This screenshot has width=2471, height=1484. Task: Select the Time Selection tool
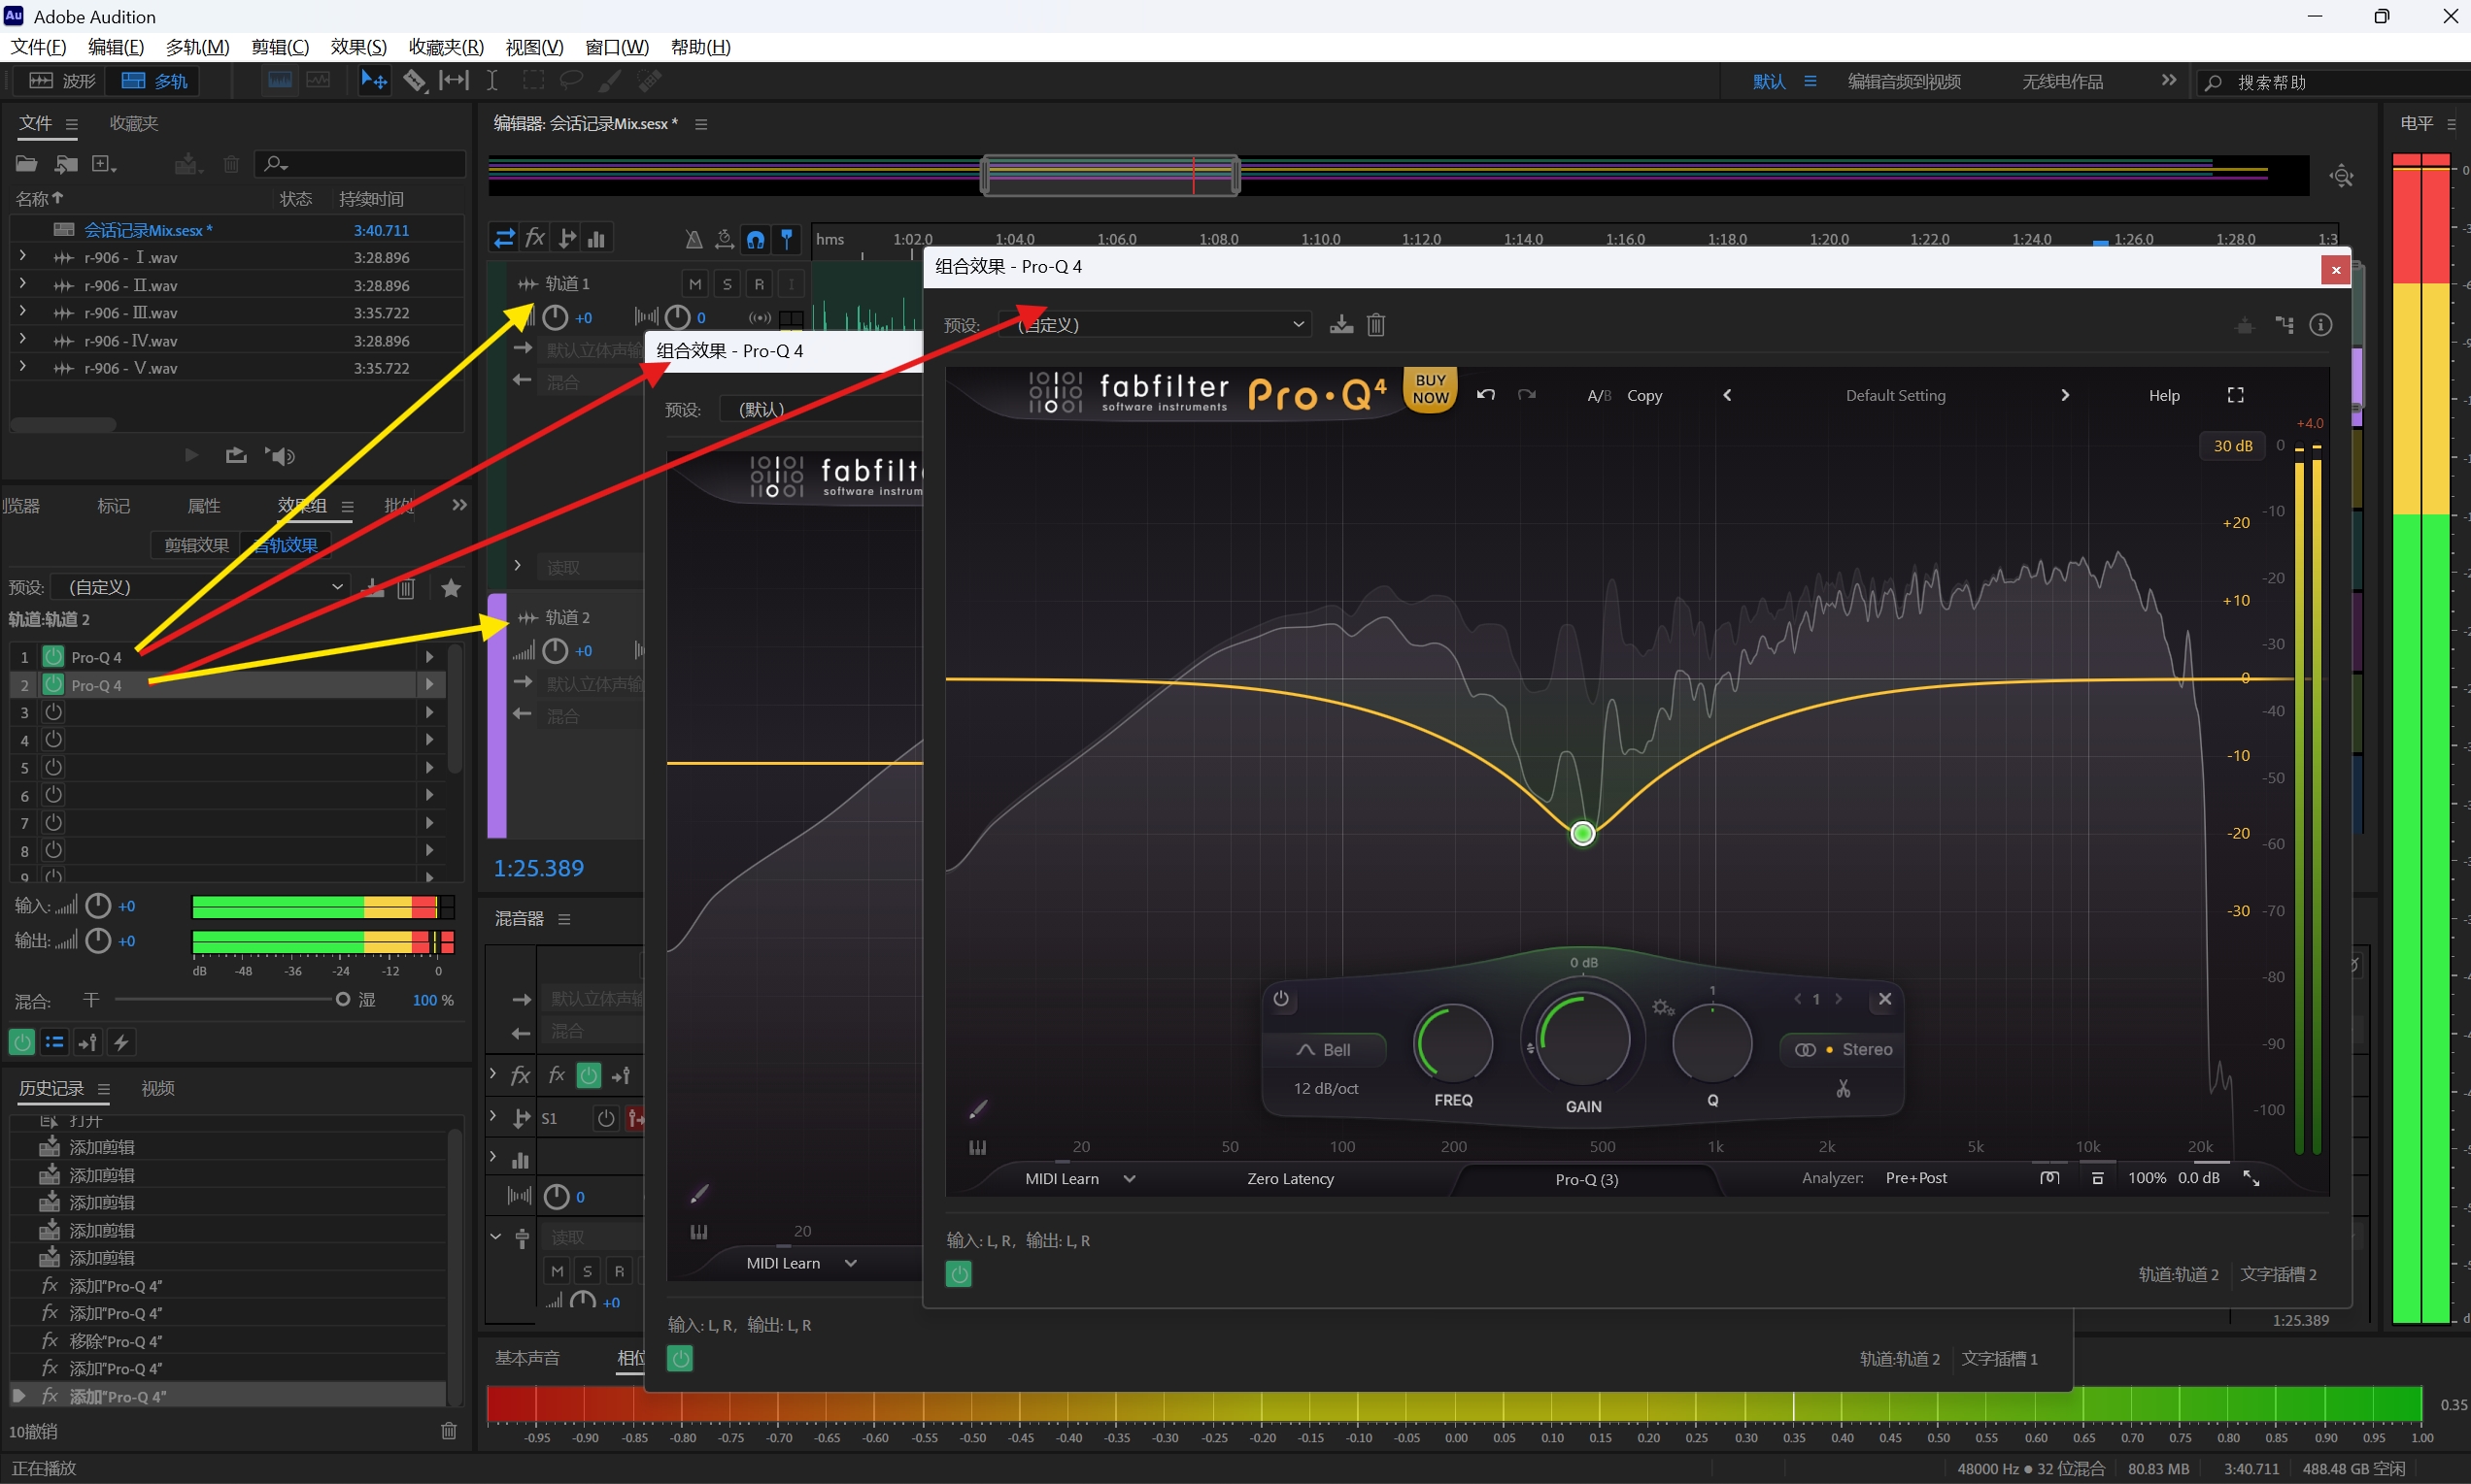491,81
